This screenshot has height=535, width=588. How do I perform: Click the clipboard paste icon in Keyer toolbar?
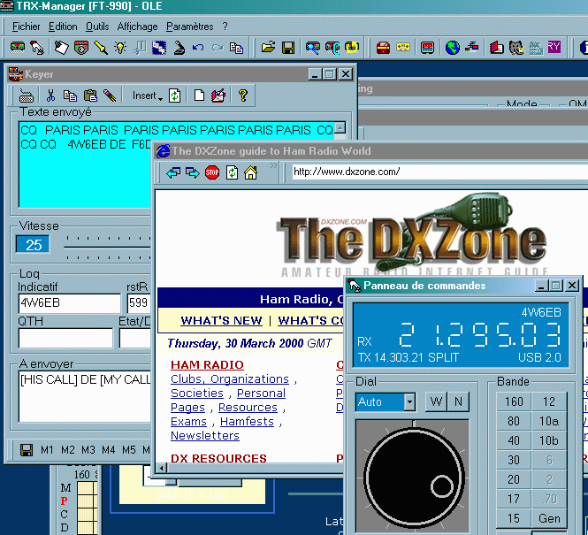coord(90,96)
